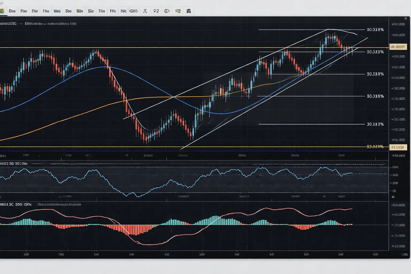
Task: Close the chart panel with top-right X
Action: coord(406,18)
